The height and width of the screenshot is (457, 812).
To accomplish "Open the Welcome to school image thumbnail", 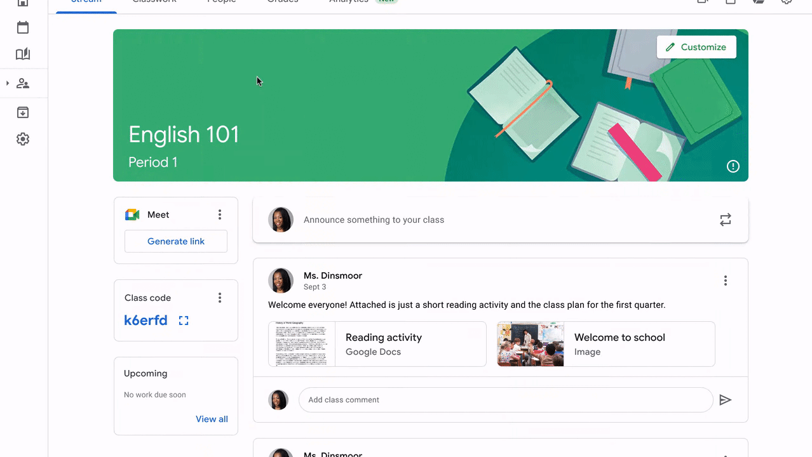I will [531, 344].
